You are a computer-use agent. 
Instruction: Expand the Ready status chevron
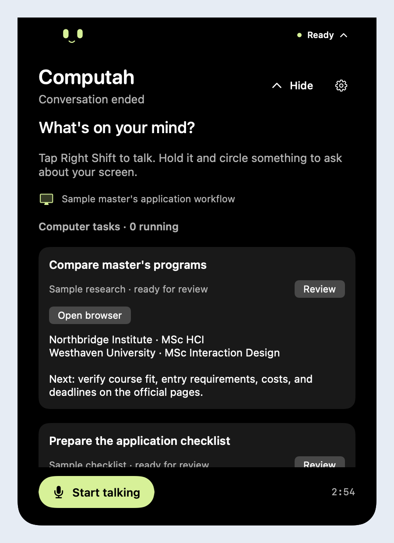point(344,35)
